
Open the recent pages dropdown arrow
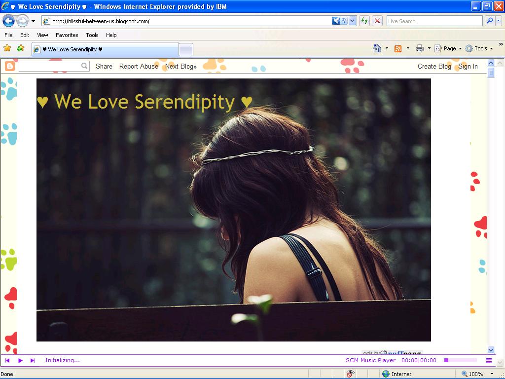[x=33, y=21]
